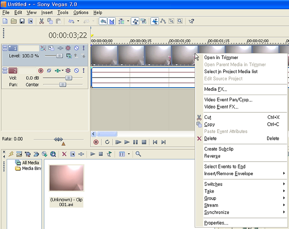The image size is (289, 229).
Task: Select the Zoom Edit tool
Action: coord(180,21)
